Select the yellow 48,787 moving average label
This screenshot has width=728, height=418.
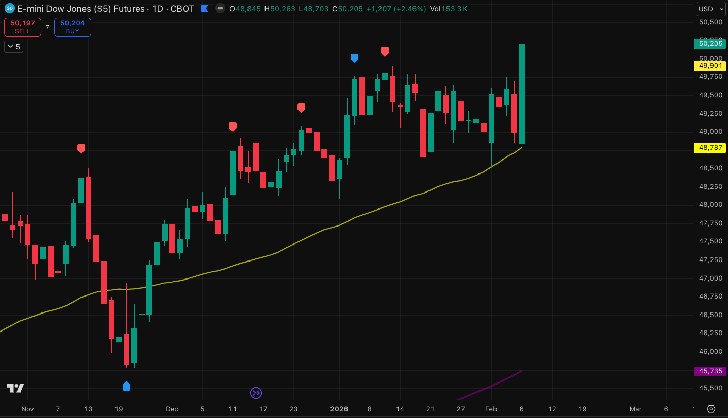[710, 148]
